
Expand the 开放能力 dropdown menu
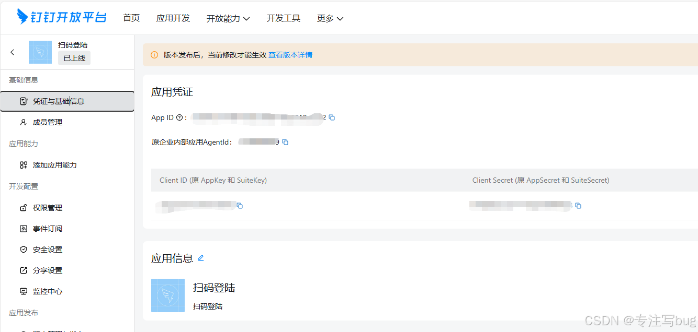point(228,18)
